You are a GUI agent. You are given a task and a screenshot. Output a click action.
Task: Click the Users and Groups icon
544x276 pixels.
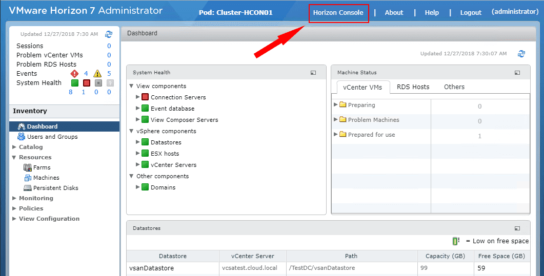click(21, 136)
